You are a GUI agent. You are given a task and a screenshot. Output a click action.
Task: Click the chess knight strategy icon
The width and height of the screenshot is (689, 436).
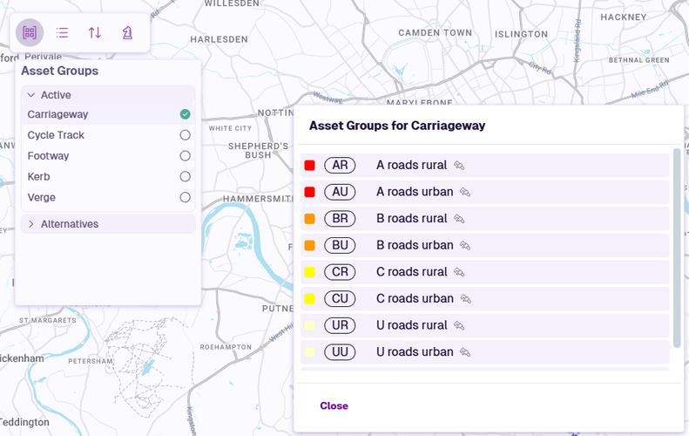point(127,32)
